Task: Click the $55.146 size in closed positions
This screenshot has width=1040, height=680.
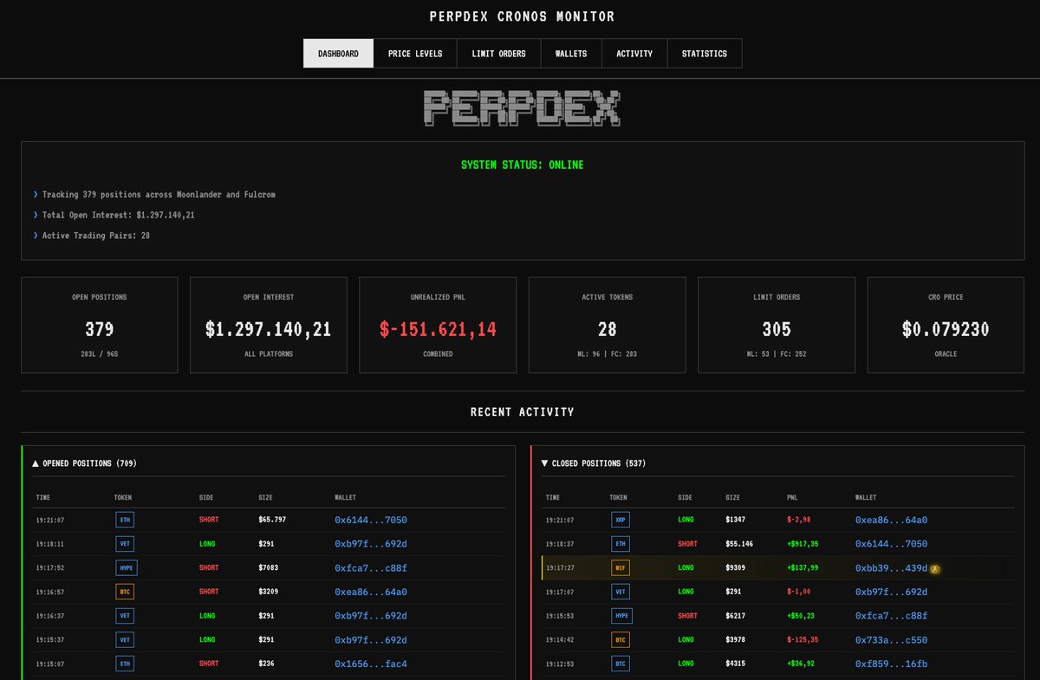Action: point(739,544)
